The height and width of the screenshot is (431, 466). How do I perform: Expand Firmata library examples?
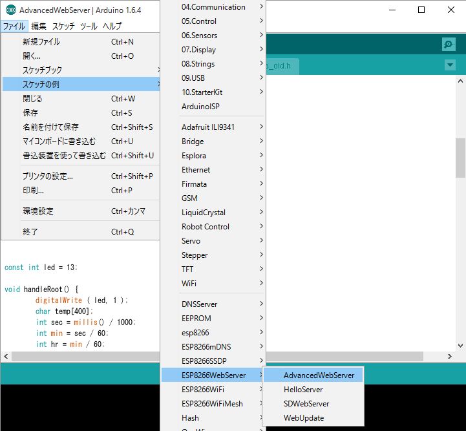pos(213,184)
